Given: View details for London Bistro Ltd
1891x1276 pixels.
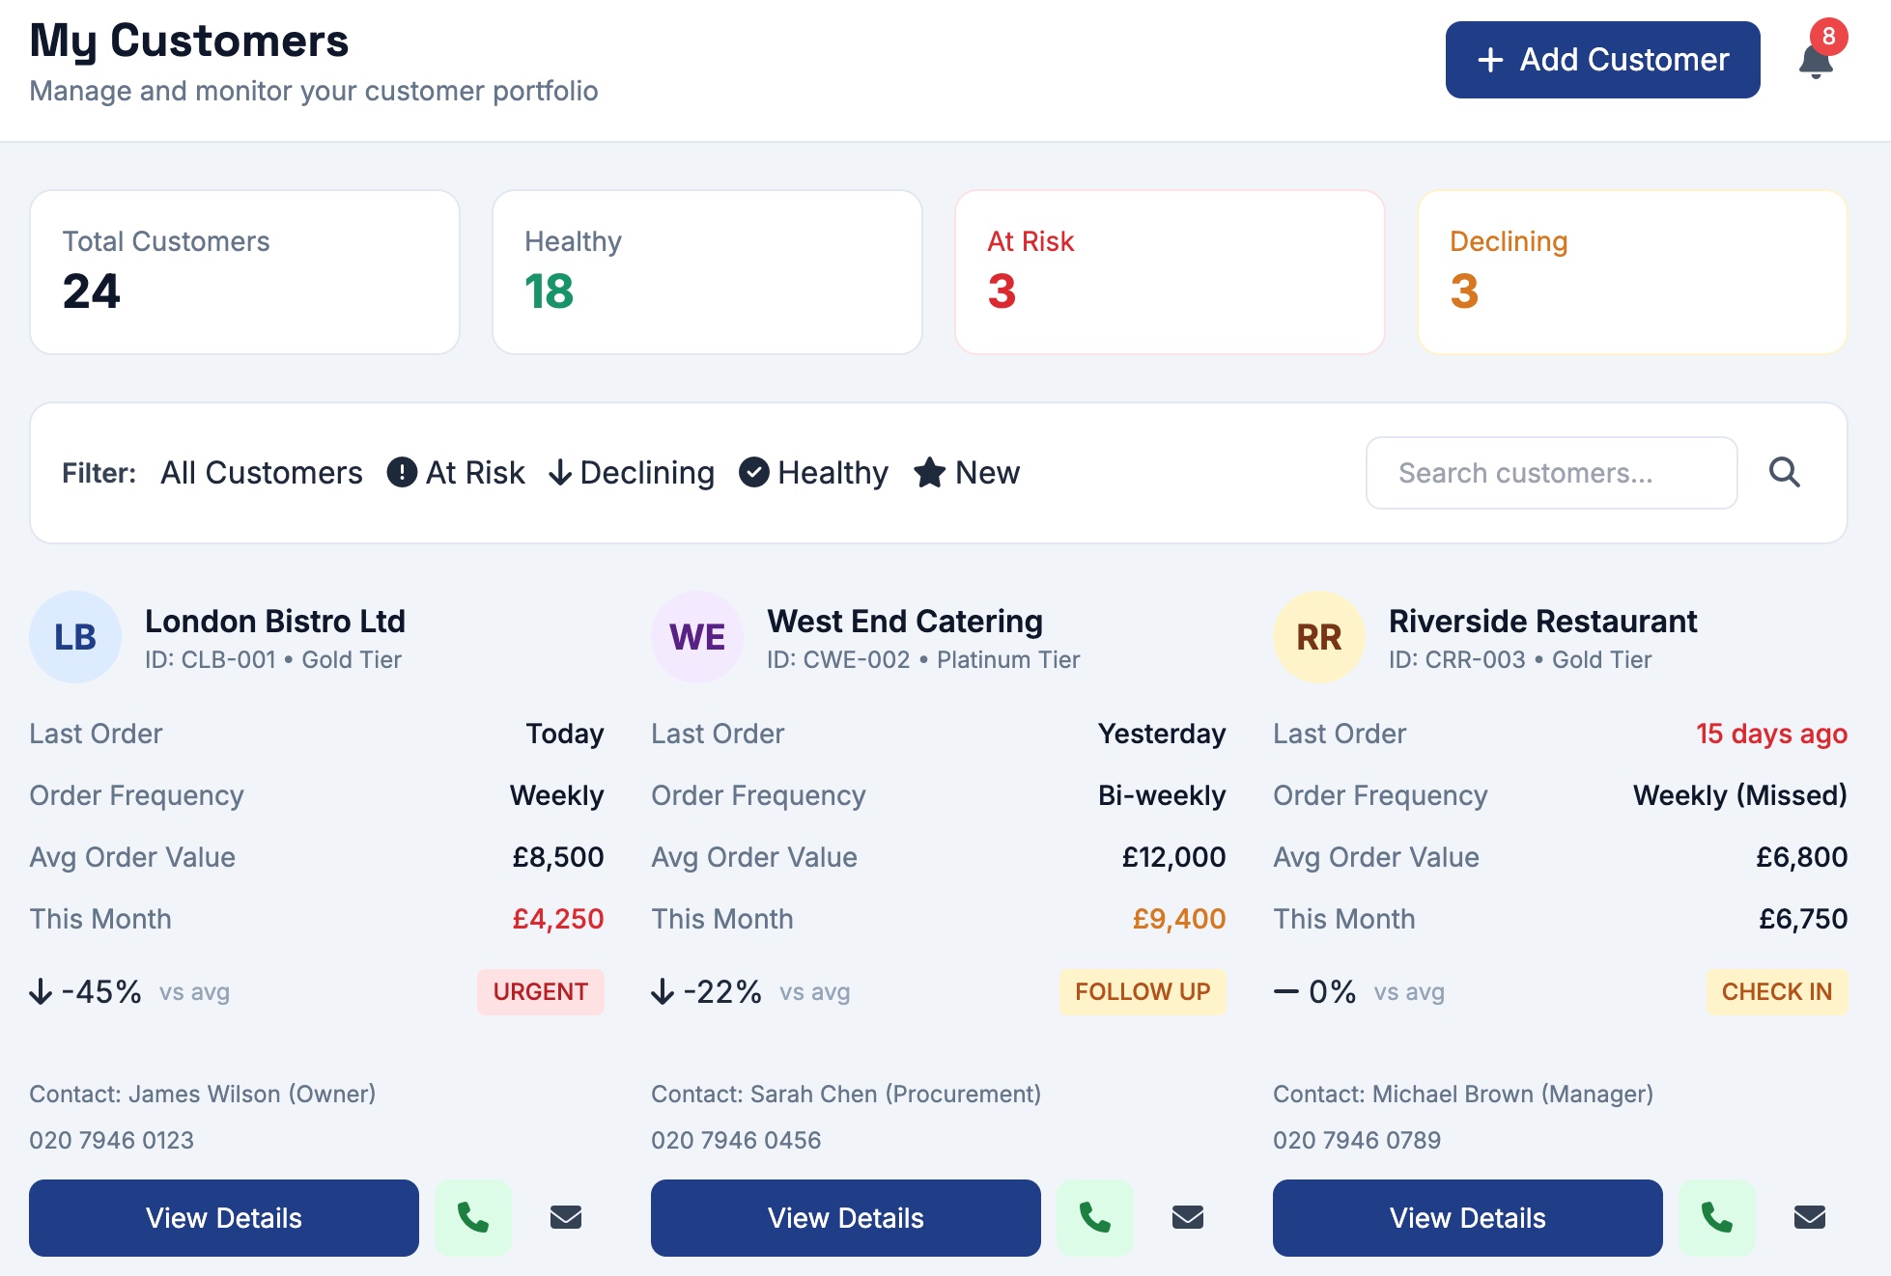Looking at the screenshot, I should click(x=224, y=1218).
